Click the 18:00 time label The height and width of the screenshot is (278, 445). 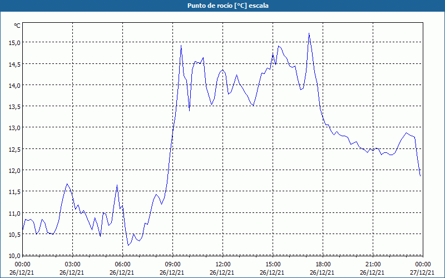pyautogui.click(x=323, y=265)
